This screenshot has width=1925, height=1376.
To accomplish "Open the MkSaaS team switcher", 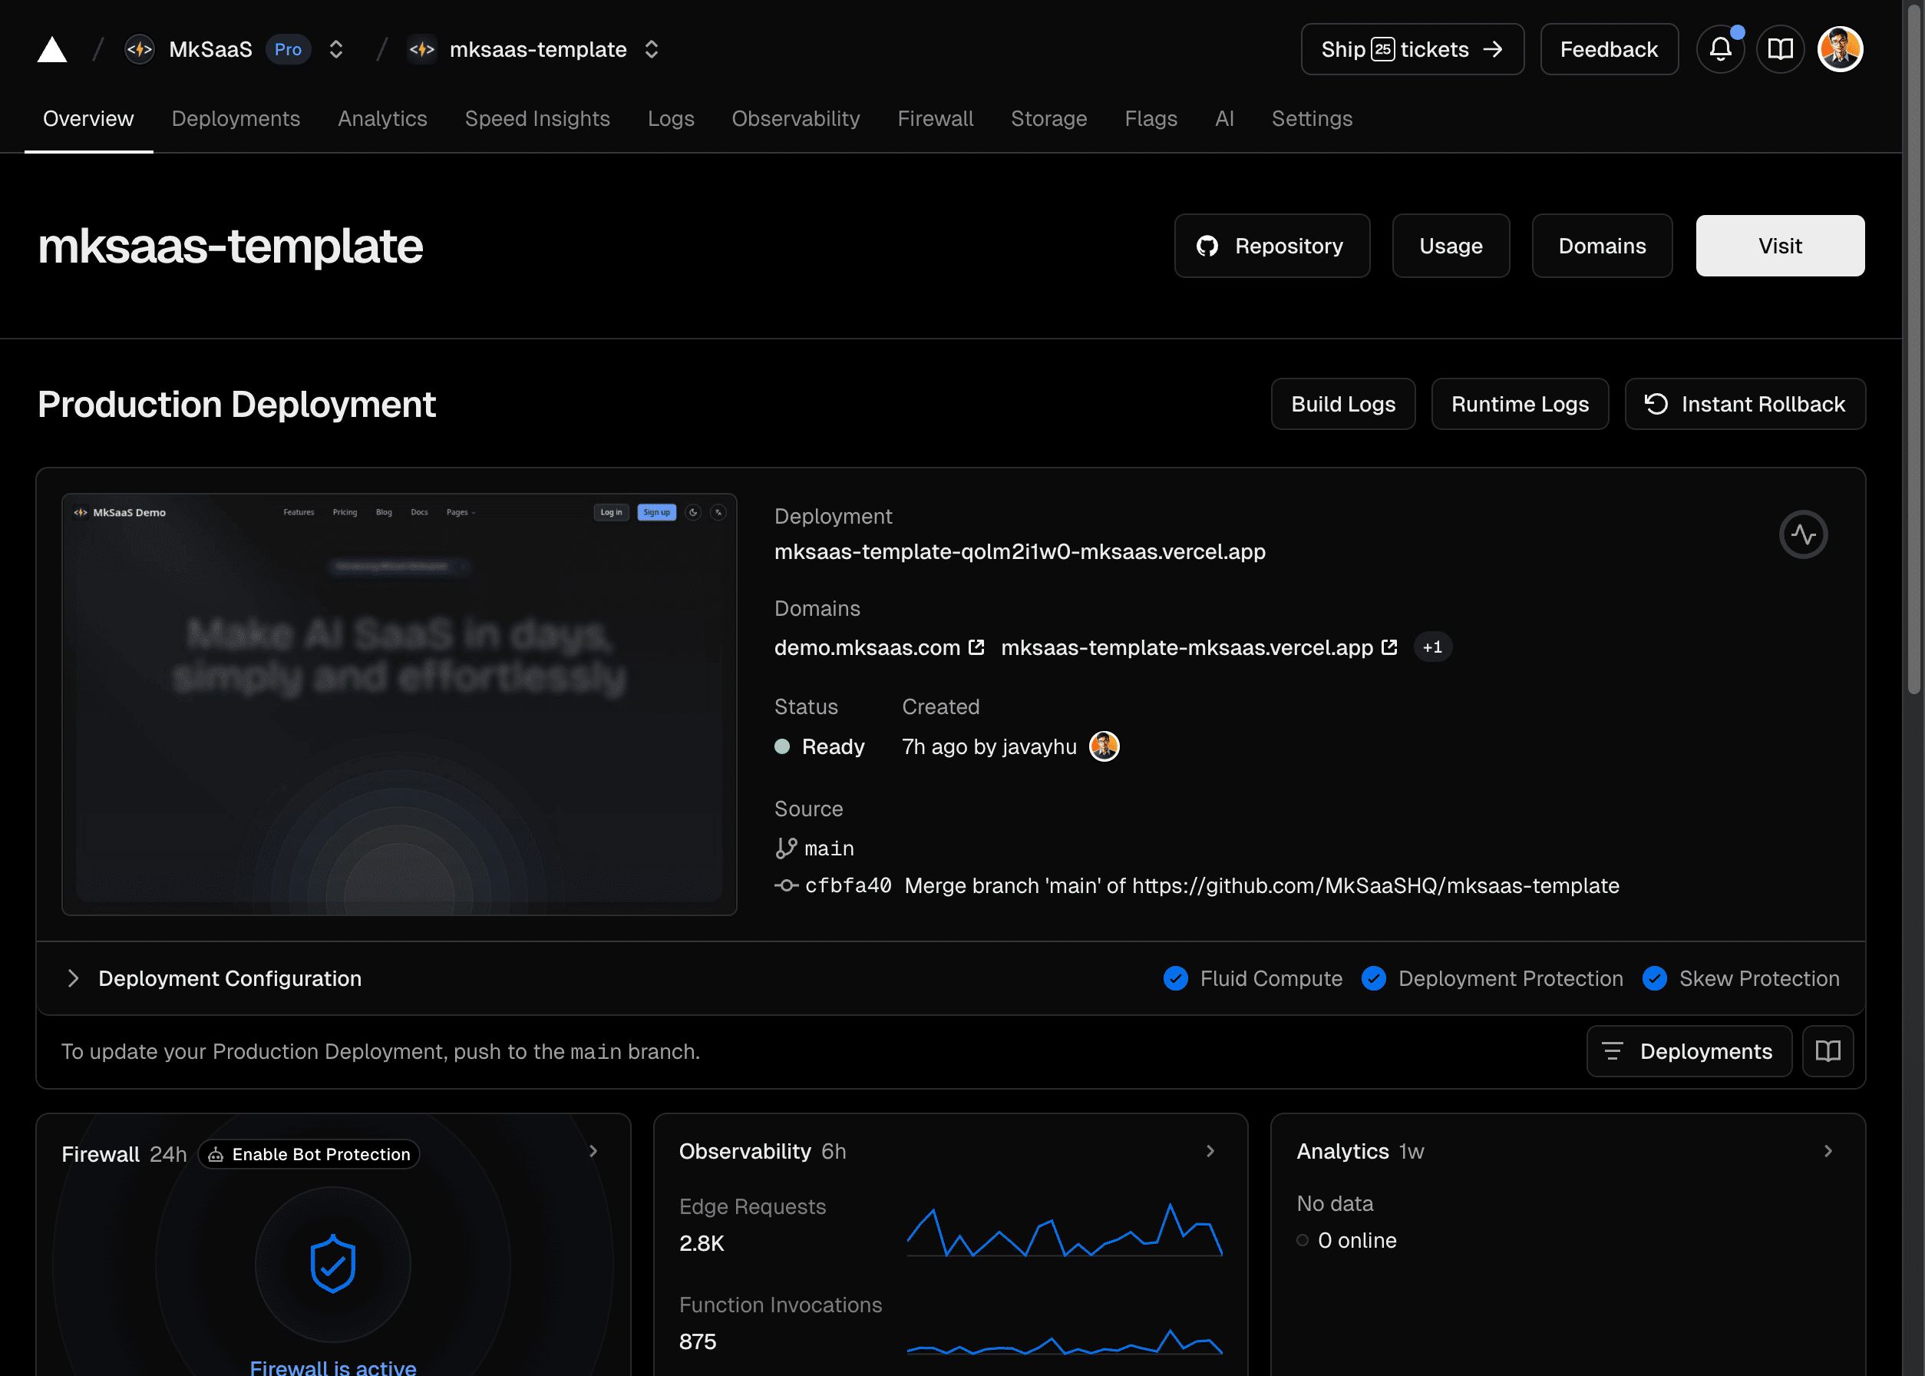I will click(336, 49).
